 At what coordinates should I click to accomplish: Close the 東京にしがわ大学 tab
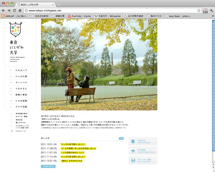point(53,5)
